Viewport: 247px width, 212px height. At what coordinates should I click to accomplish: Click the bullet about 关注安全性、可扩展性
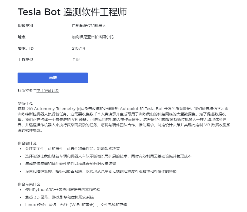coord(72,149)
